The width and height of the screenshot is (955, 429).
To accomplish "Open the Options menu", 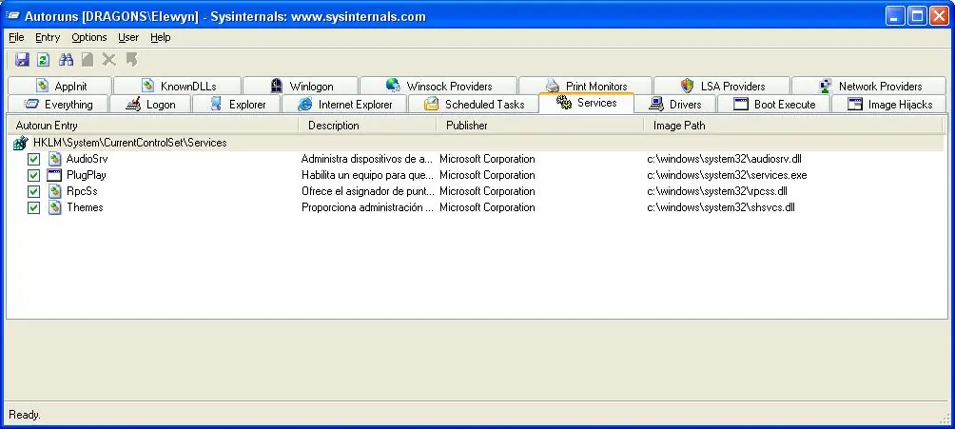I will [x=88, y=37].
